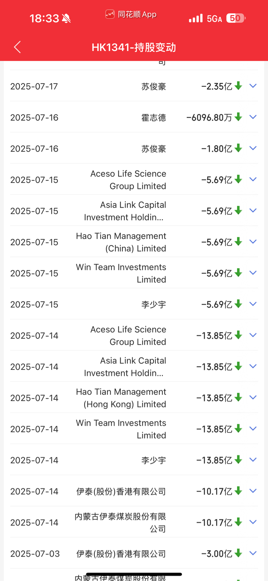Image resolution: width=268 pixels, height=581 pixels.
Task: Tap the back arrow in header
Action: point(17,47)
